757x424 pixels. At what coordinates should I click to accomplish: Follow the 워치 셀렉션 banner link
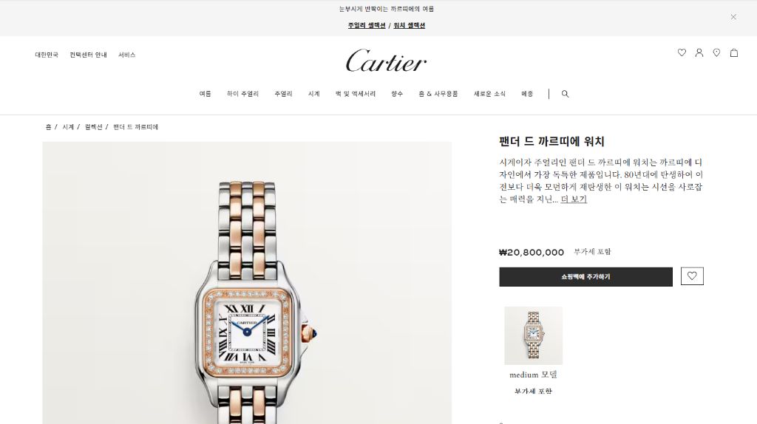click(x=409, y=26)
